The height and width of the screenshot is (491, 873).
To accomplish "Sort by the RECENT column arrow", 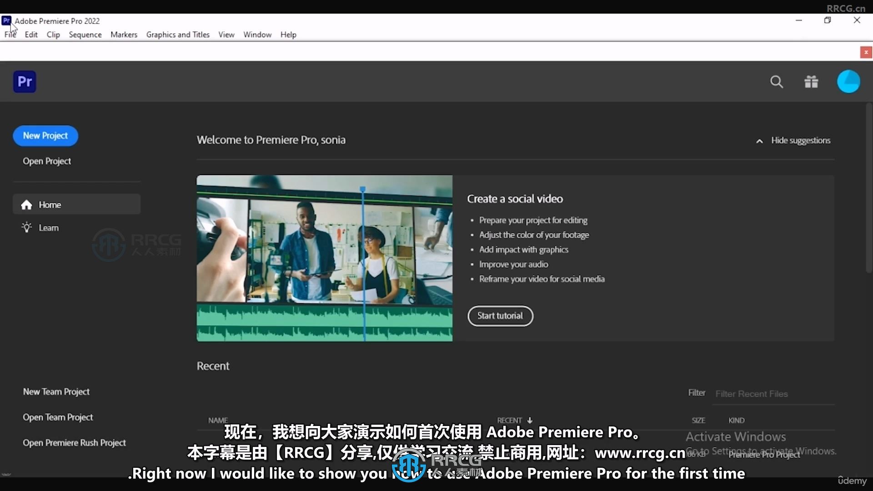I will coord(530,421).
